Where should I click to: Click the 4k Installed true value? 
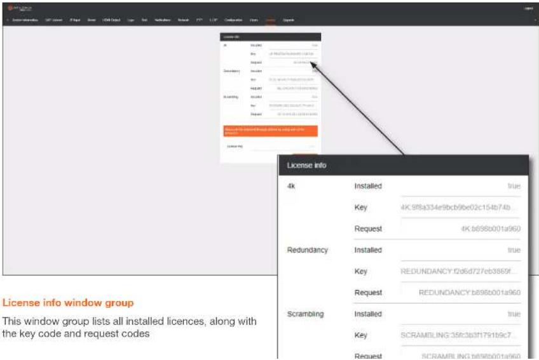(514, 186)
